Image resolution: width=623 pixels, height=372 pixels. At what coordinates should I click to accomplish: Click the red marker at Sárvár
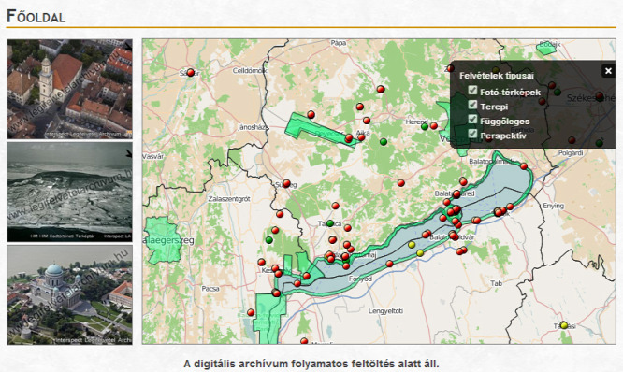coord(190,73)
